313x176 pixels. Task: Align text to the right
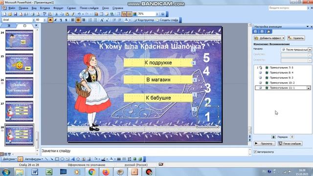(84, 20)
